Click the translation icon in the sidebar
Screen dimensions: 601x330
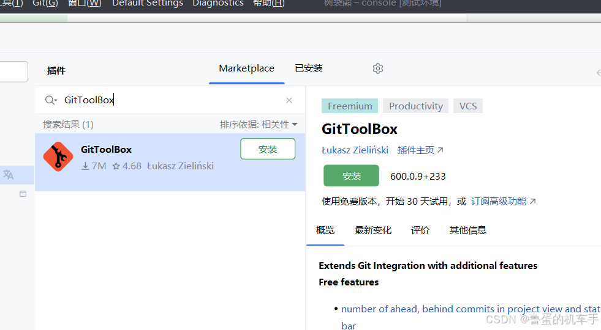9,175
